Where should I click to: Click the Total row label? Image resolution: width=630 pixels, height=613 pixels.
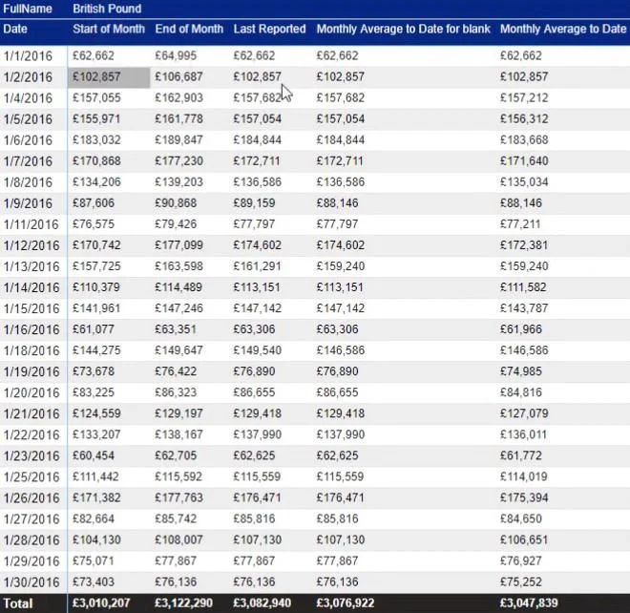18,602
